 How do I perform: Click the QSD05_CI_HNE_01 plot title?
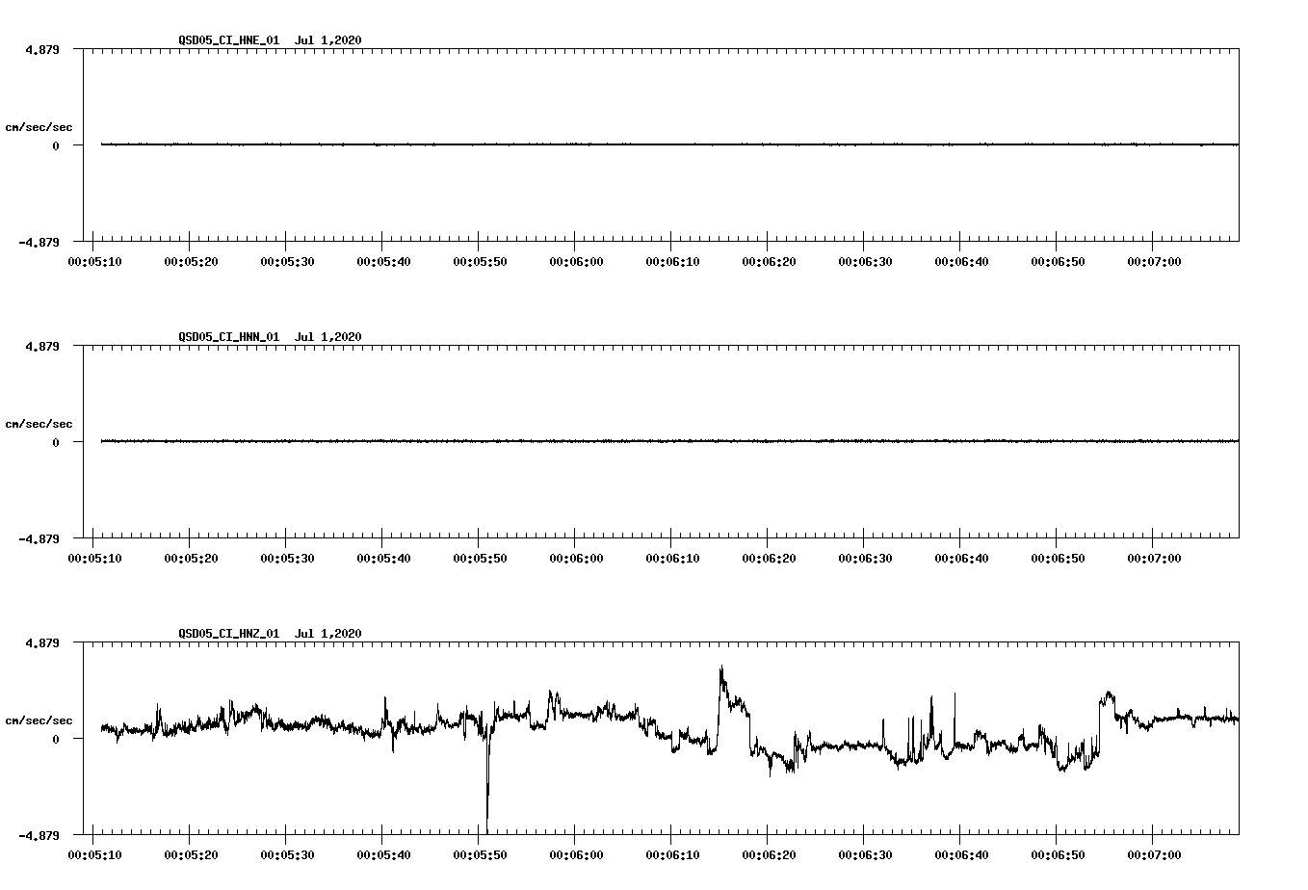229,39
